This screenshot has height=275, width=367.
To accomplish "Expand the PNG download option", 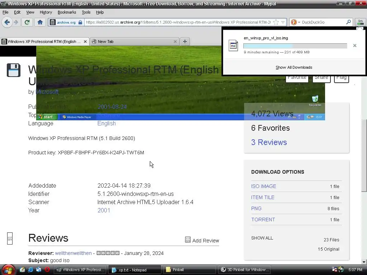I will (256, 209).
